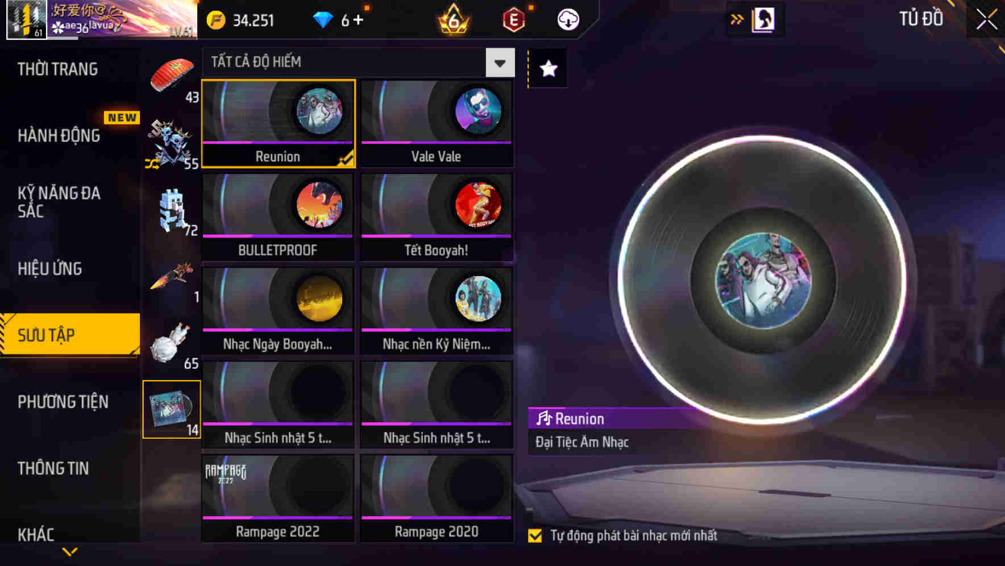This screenshot has width=1005, height=566.
Task: Expand more sidebar categories with down chevron
Action: tap(70, 552)
